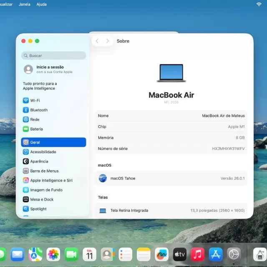Click the MacBook Air laptop image
Viewport: 267px width, 267px height.
pyautogui.click(x=171, y=73)
